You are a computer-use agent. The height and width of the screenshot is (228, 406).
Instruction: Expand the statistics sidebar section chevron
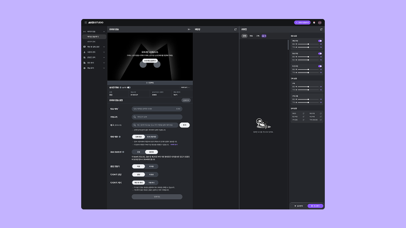[104, 63]
